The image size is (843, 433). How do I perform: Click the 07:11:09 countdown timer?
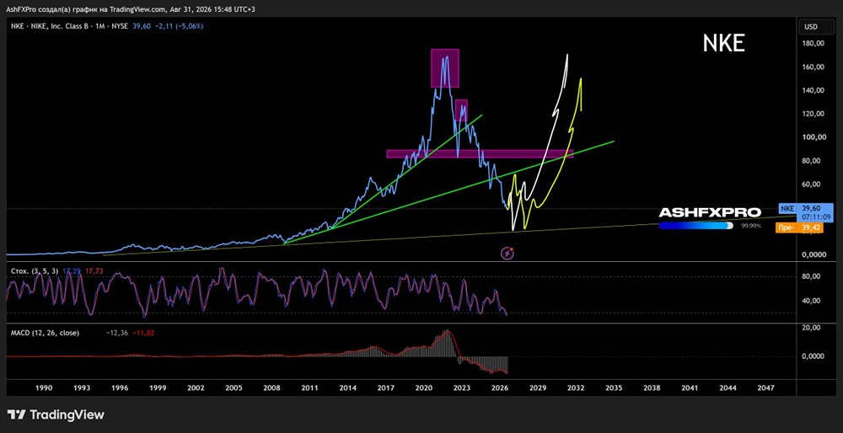point(816,217)
